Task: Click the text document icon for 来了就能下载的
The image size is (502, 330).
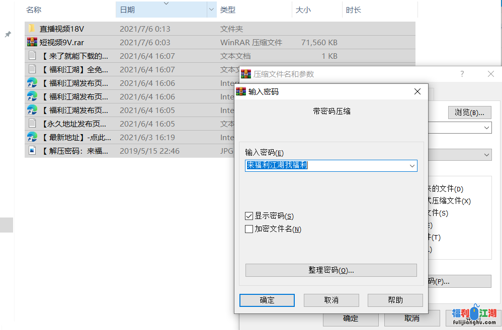Action: coord(32,56)
